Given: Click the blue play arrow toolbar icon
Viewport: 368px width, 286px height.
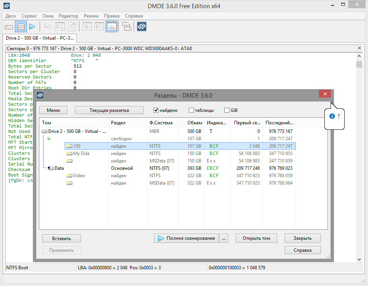Looking at the screenshot, I should click(x=32, y=27).
